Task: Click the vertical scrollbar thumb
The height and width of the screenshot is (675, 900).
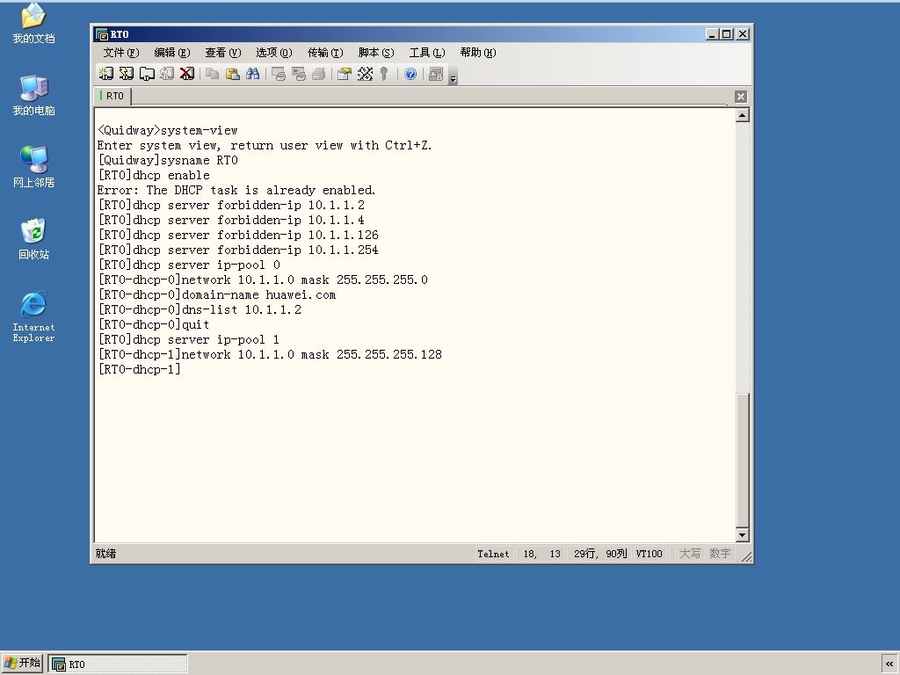Action: tap(742, 460)
